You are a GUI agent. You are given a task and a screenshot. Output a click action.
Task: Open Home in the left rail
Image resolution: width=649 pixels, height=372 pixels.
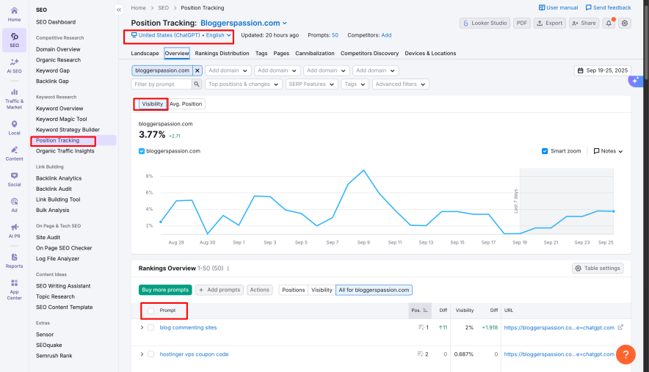[x=14, y=14]
